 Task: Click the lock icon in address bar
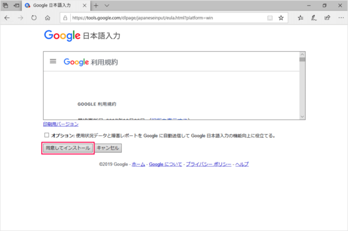tap(65, 18)
